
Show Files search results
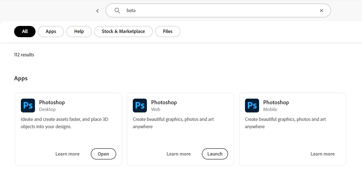167,32
